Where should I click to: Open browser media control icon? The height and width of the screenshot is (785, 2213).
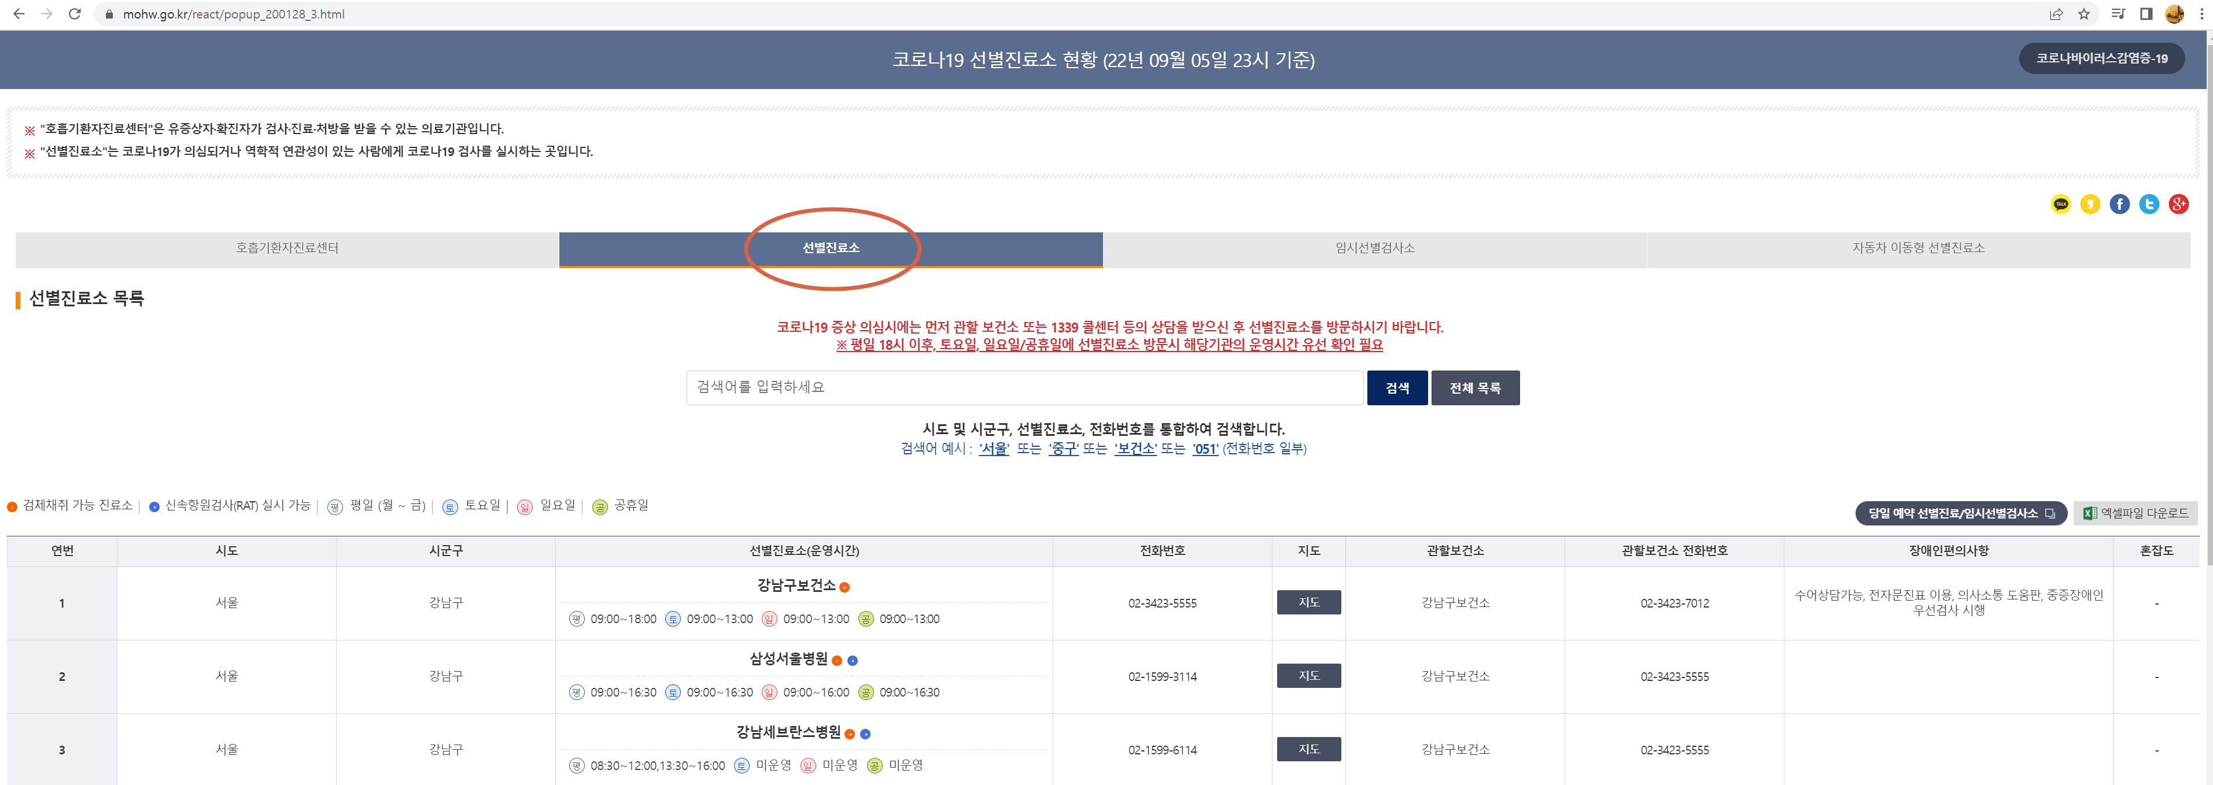tap(2118, 14)
